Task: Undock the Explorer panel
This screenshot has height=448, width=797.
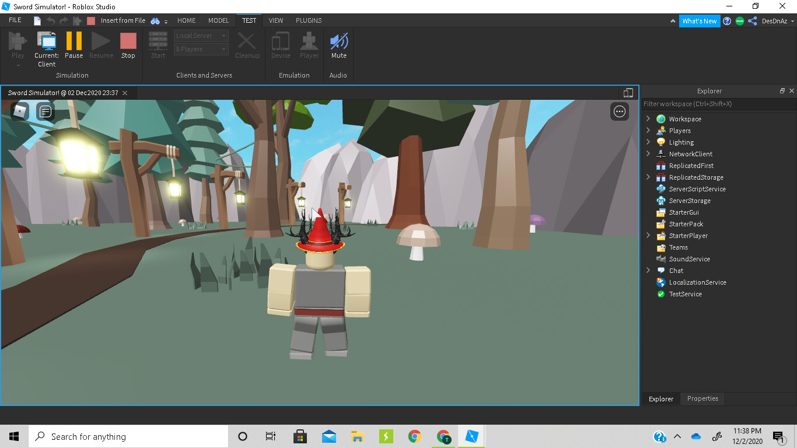Action: pyautogui.click(x=782, y=91)
